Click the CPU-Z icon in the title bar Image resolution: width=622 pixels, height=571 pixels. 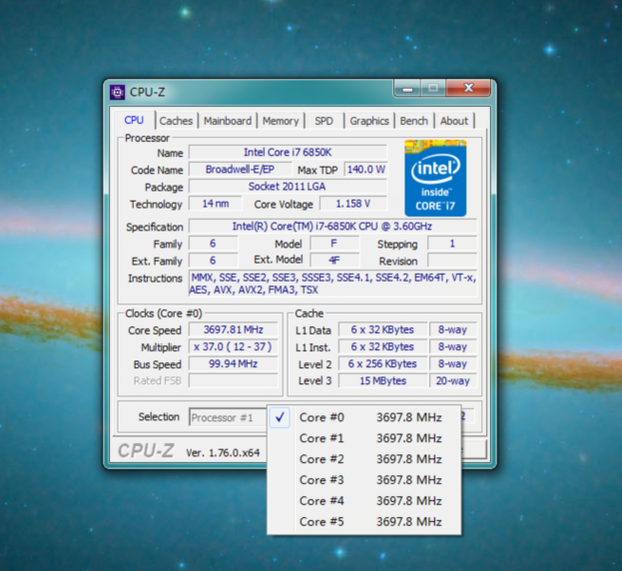118,92
